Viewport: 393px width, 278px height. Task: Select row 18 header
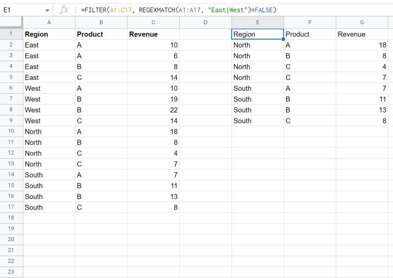pyautogui.click(x=11, y=218)
